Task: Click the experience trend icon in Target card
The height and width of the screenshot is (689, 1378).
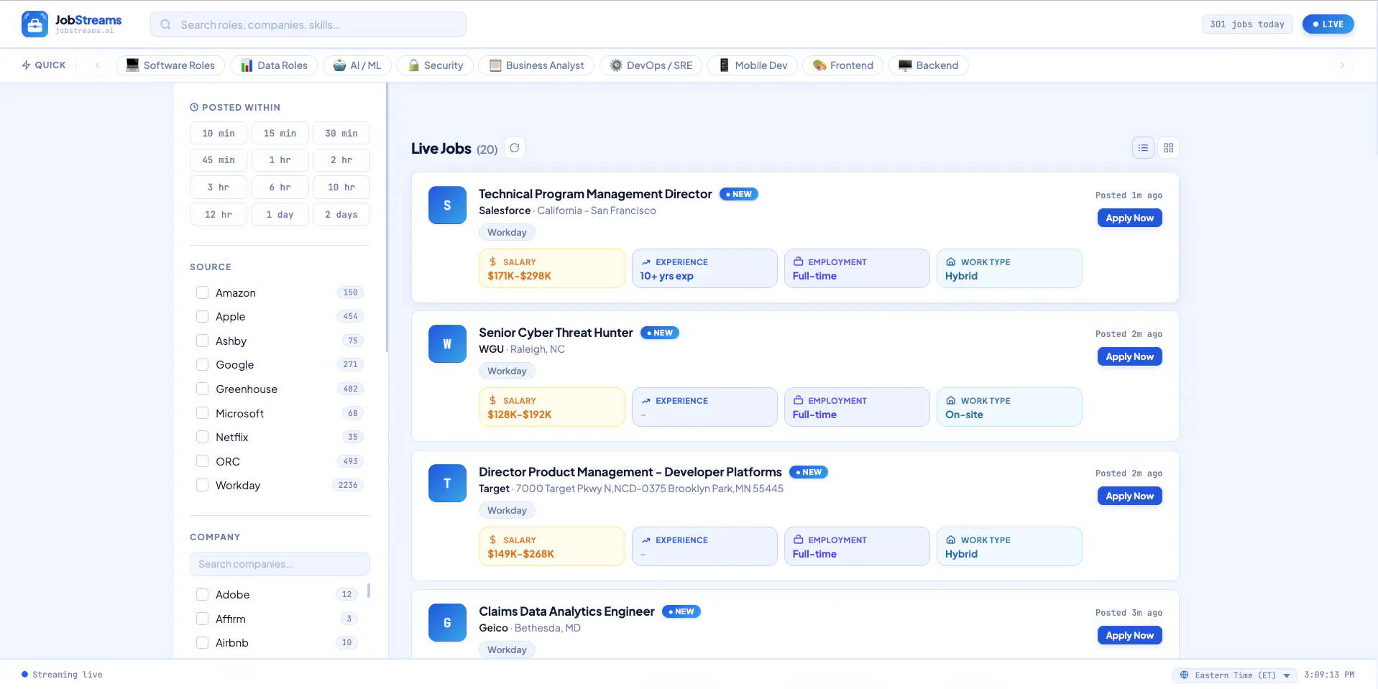Action: click(646, 540)
